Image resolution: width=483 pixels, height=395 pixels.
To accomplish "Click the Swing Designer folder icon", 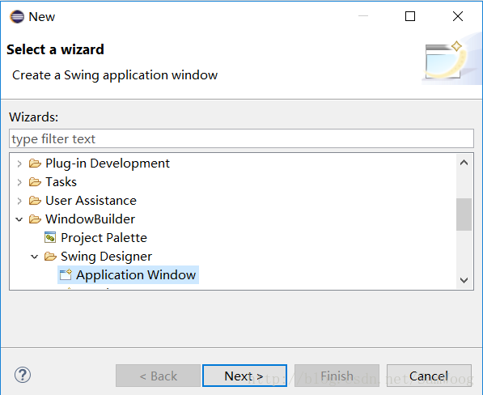I will pos(50,257).
